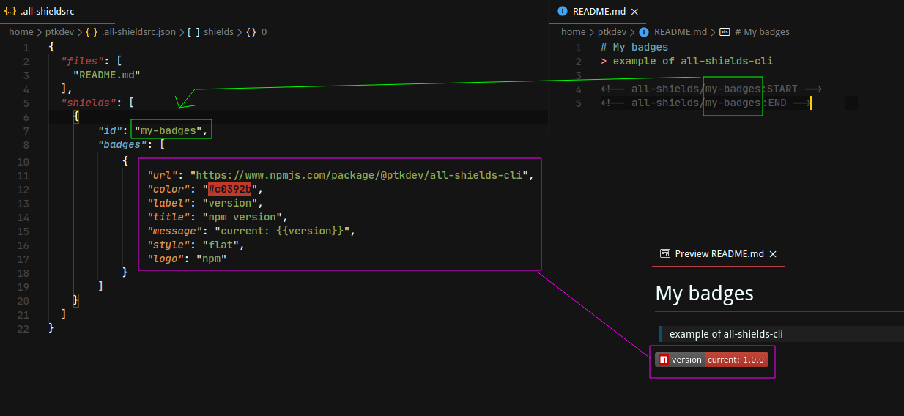Open the npmjs.com package URL link

click(x=358, y=176)
